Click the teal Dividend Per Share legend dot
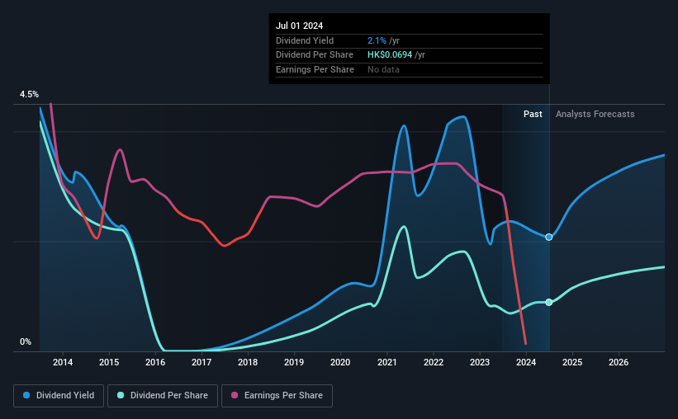 coord(121,395)
